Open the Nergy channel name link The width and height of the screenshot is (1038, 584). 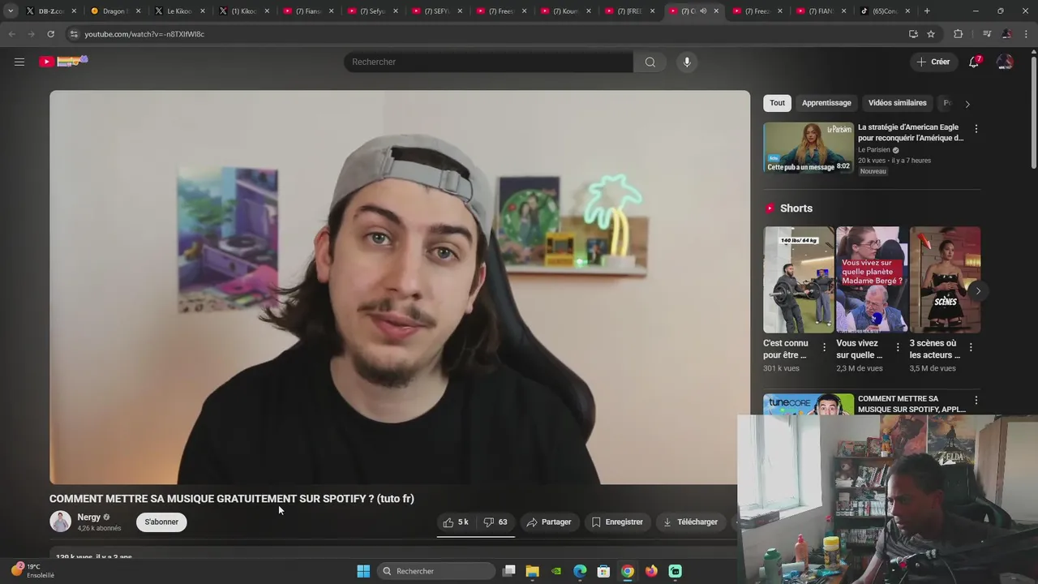pos(89,517)
